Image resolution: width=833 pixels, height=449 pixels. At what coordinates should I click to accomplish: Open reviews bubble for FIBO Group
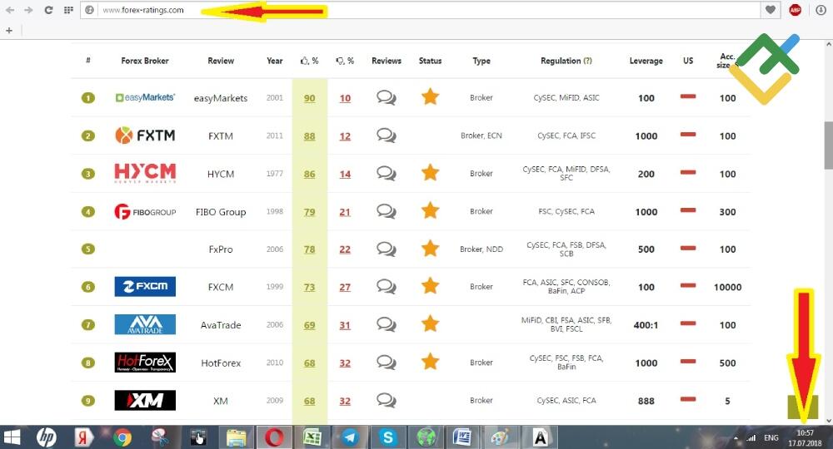[x=387, y=211]
